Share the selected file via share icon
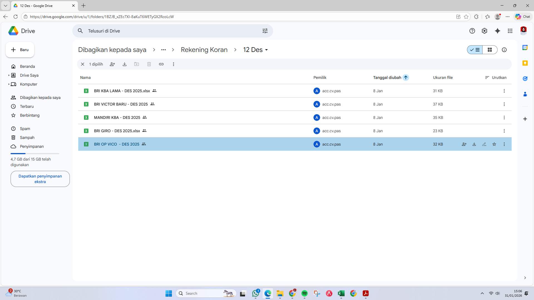Screen dimensions: 534x300 coord(112,64)
